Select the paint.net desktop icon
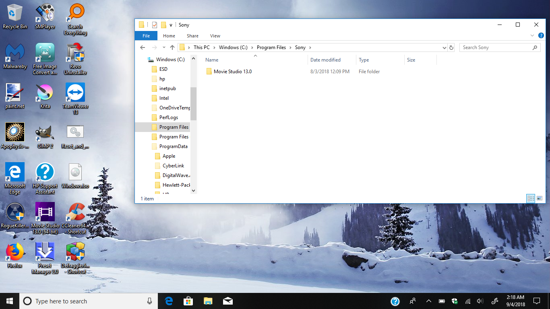This screenshot has height=309, width=550. [15, 96]
